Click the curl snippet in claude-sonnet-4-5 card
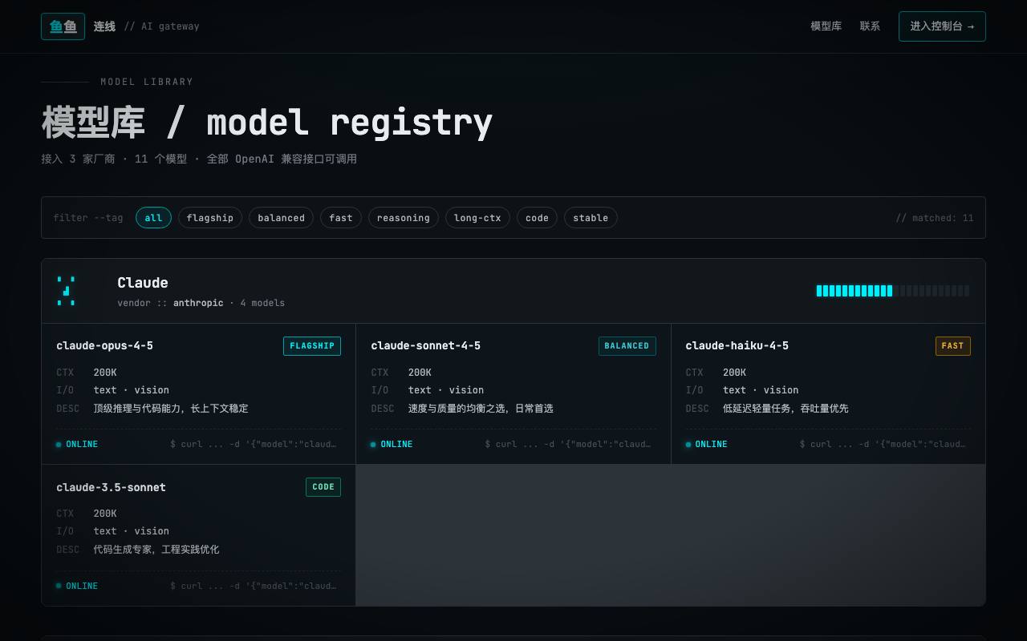 568,444
